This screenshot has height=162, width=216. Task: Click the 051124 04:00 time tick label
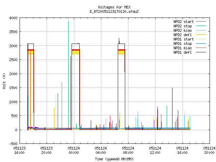(101, 151)
